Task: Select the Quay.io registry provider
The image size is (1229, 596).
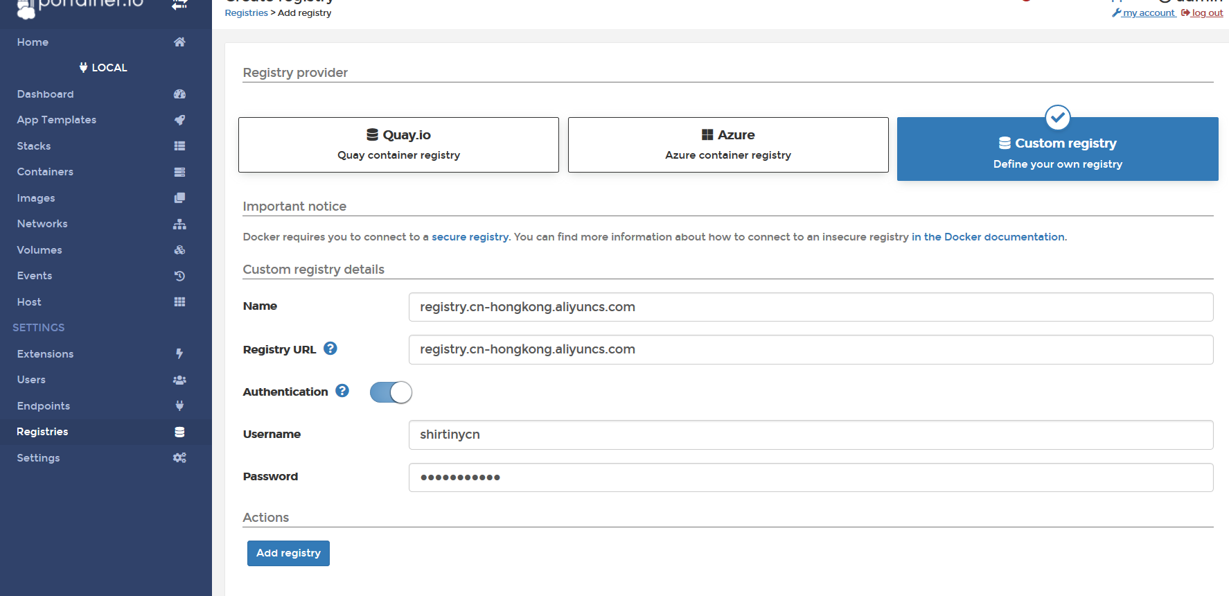Action: point(398,145)
